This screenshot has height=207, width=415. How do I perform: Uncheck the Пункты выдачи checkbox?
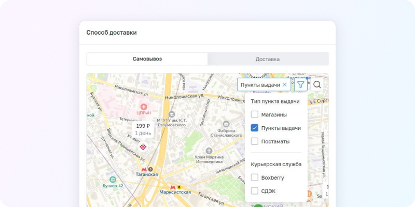click(254, 128)
